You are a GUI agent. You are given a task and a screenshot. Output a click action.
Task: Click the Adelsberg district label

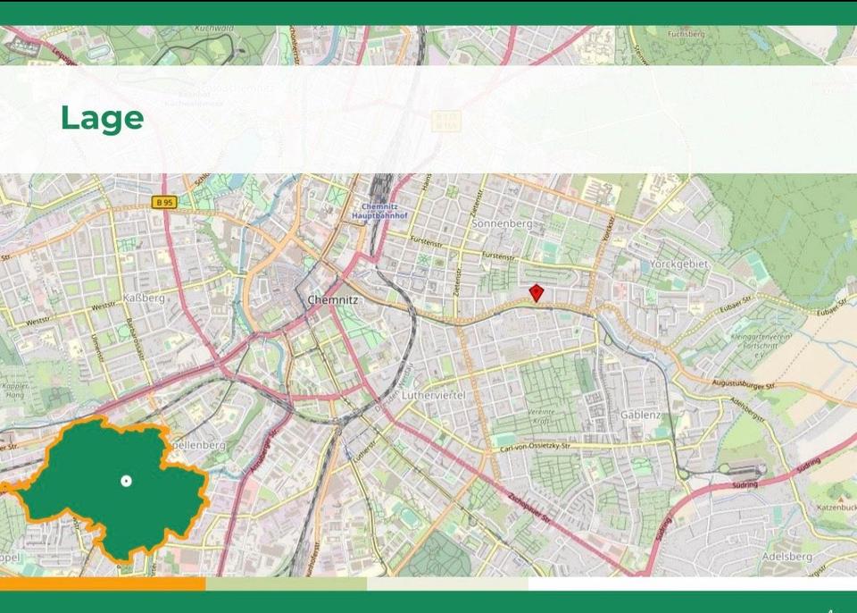click(x=786, y=557)
